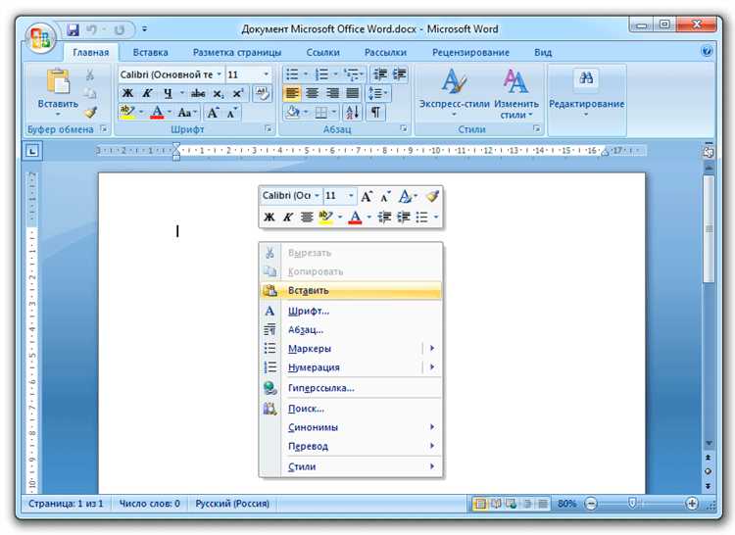Image resolution: width=735 pixels, height=535 pixels.
Task: Shrink font in floating mini toolbar
Action: point(385,196)
